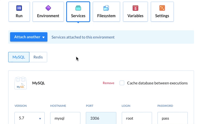
Task: Click the MySQL service logo
Action: click(21, 83)
